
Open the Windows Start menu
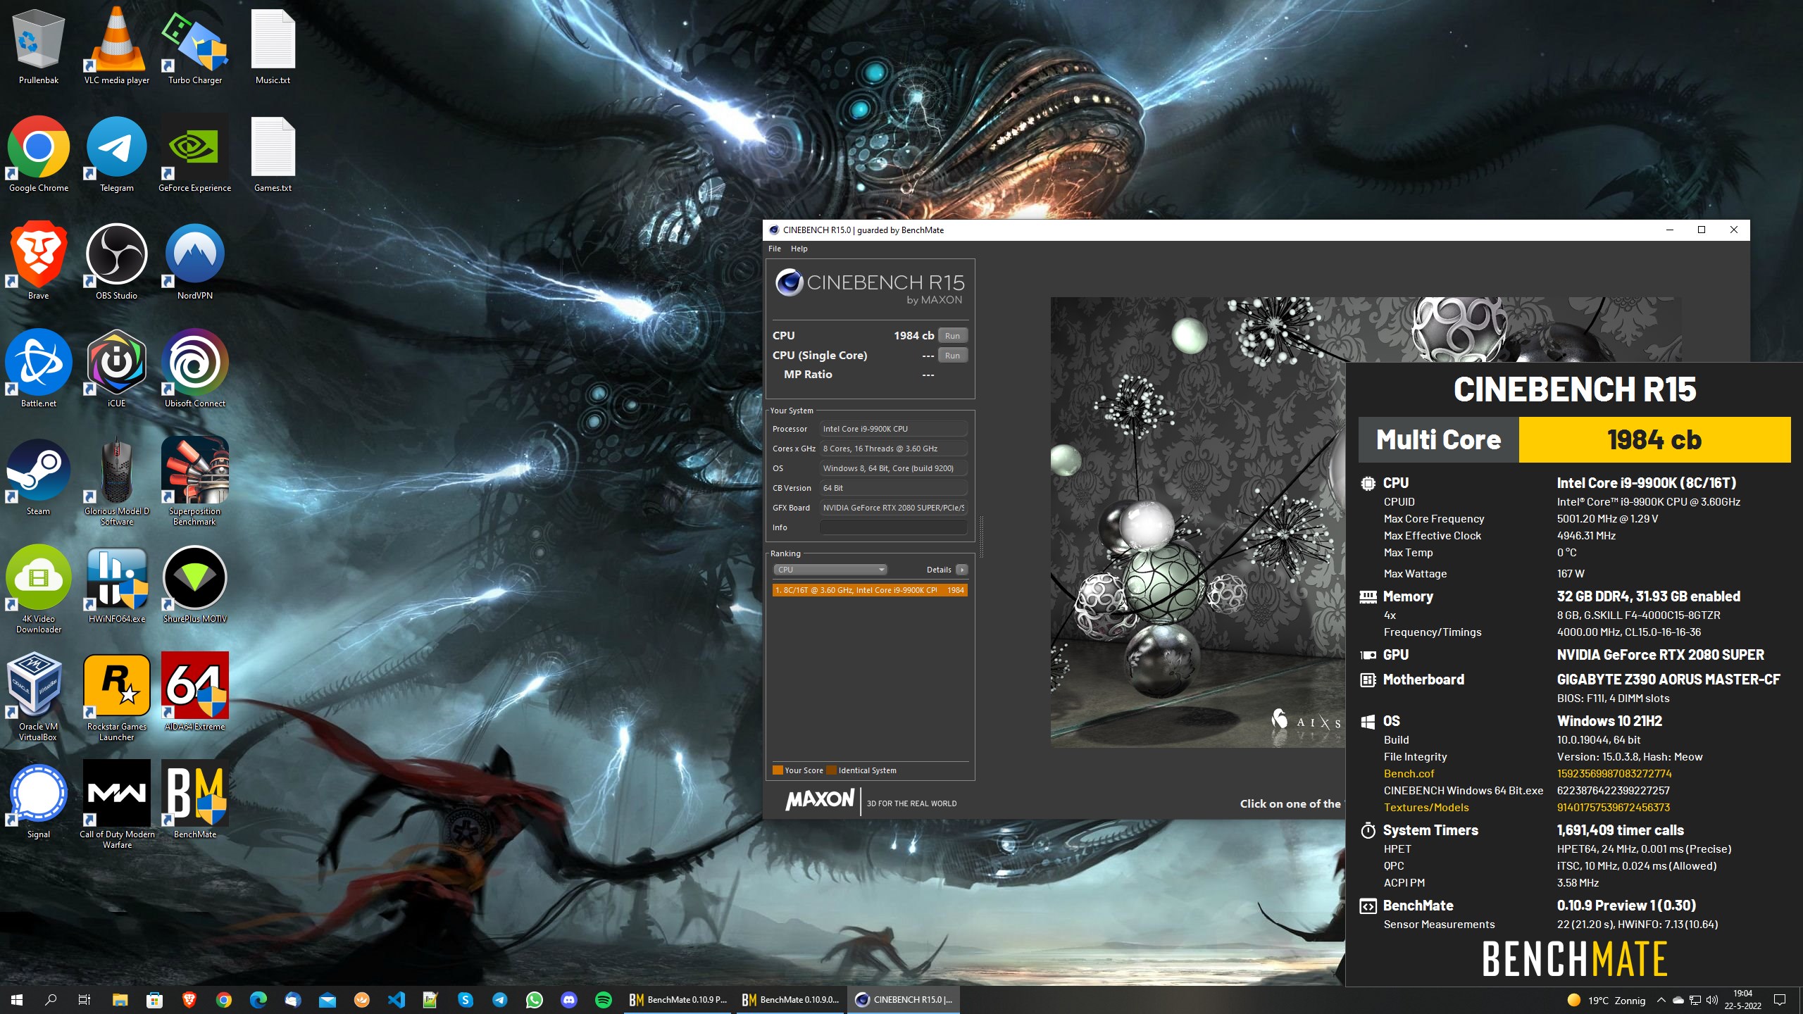(17, 999)
